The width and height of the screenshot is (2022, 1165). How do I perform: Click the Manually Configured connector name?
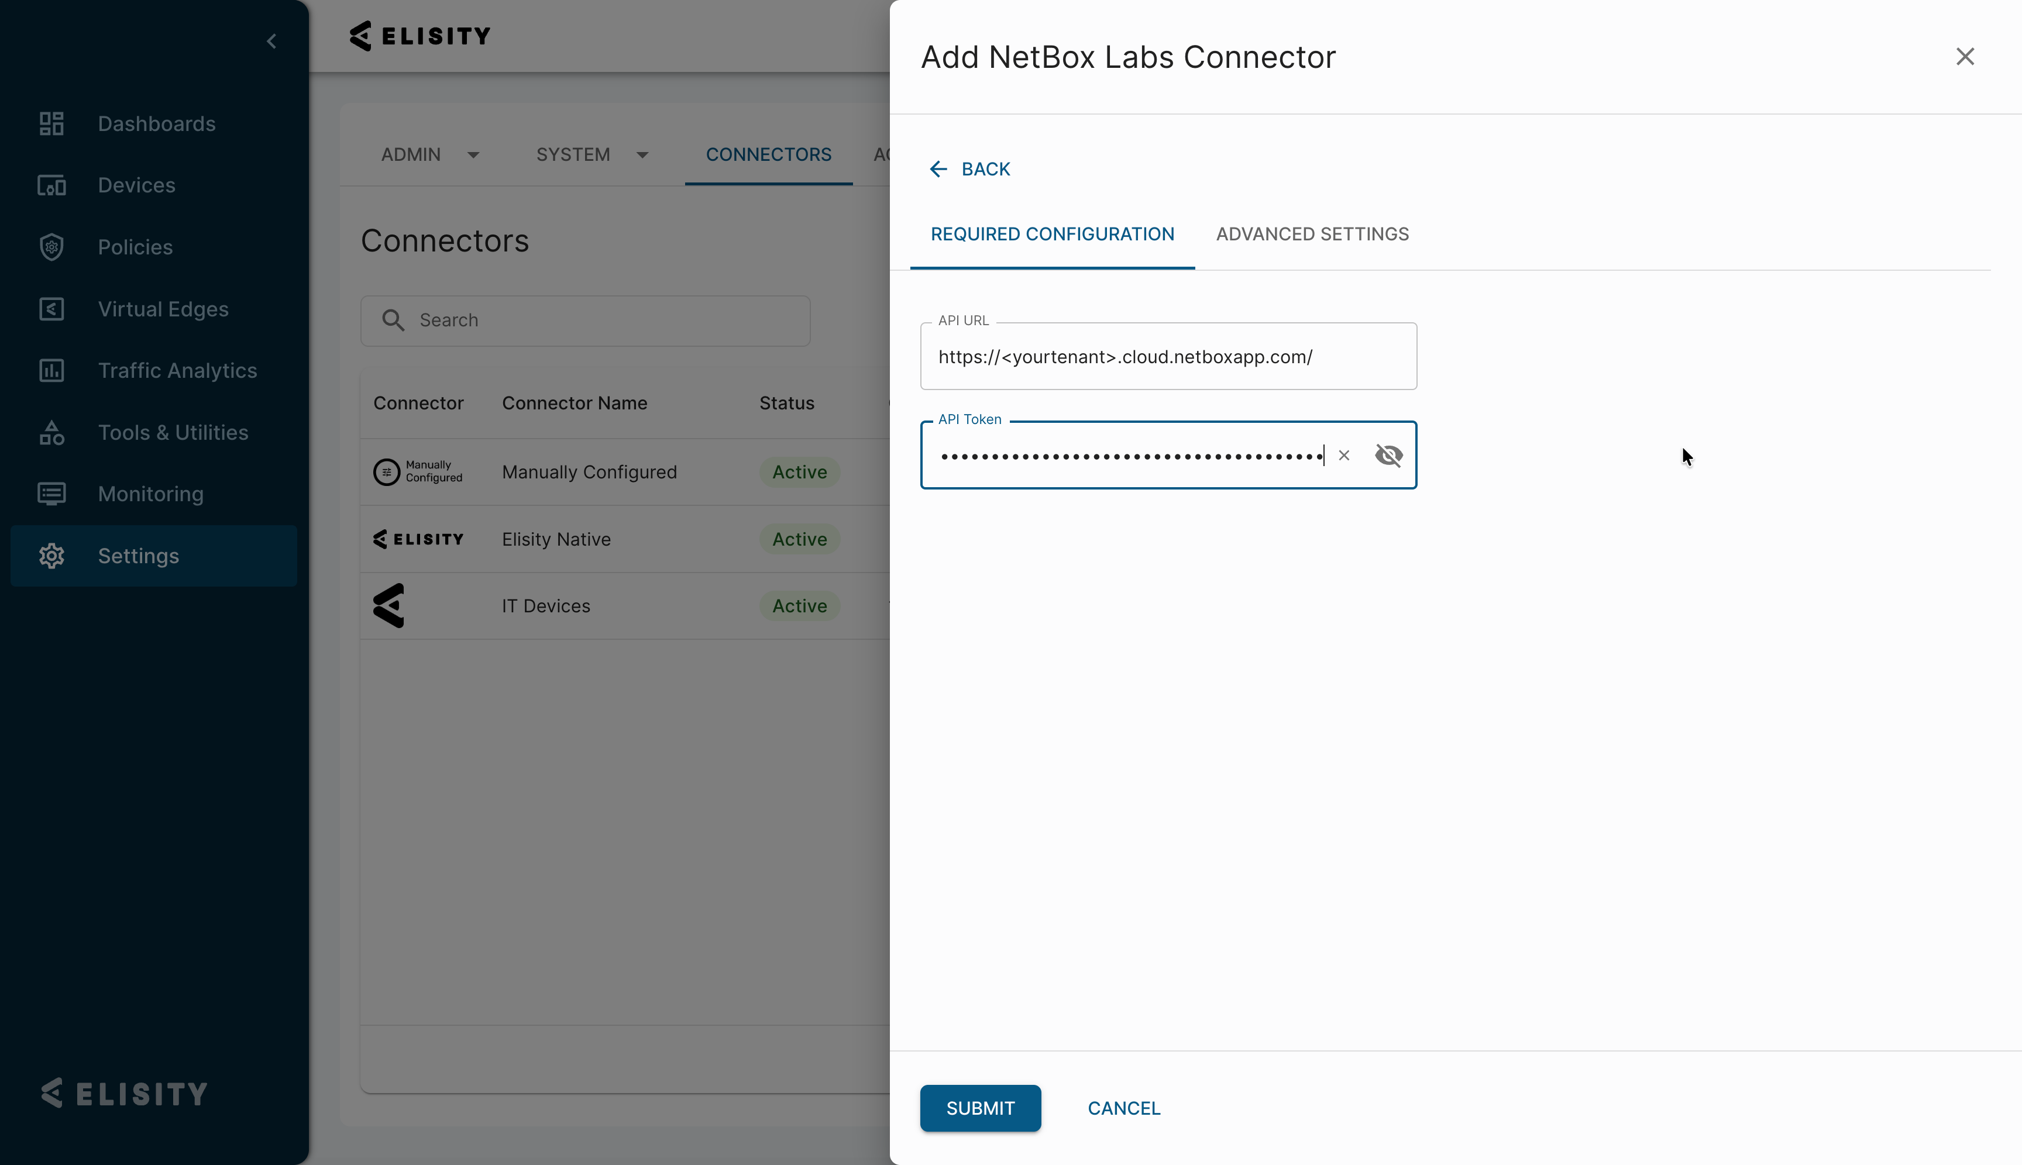point(589,472)
